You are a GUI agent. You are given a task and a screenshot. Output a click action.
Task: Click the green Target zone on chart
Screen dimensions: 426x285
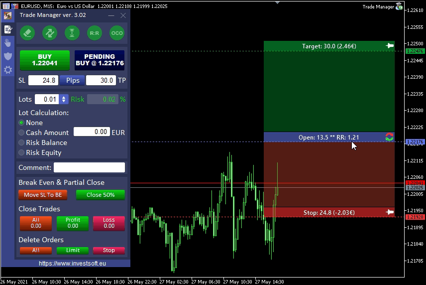click(328, 90)
